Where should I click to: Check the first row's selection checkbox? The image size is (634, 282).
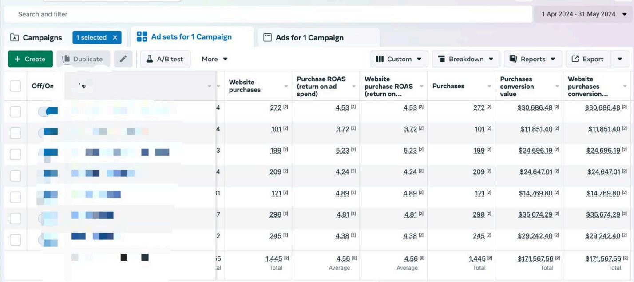click(x=15, y=111)
